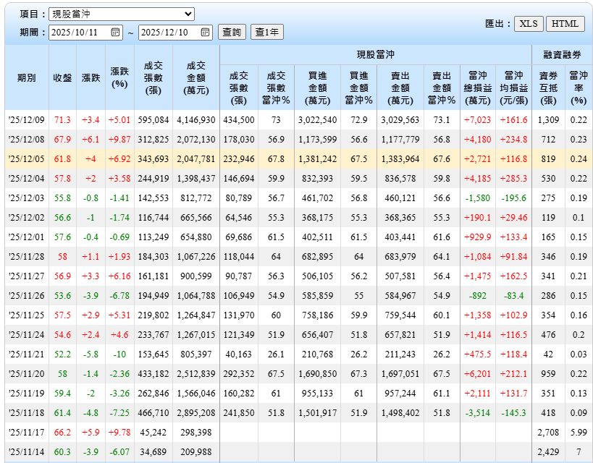Focus the start date field 2025/10/11
Screen dimensions: 593x463
[80, 33]
